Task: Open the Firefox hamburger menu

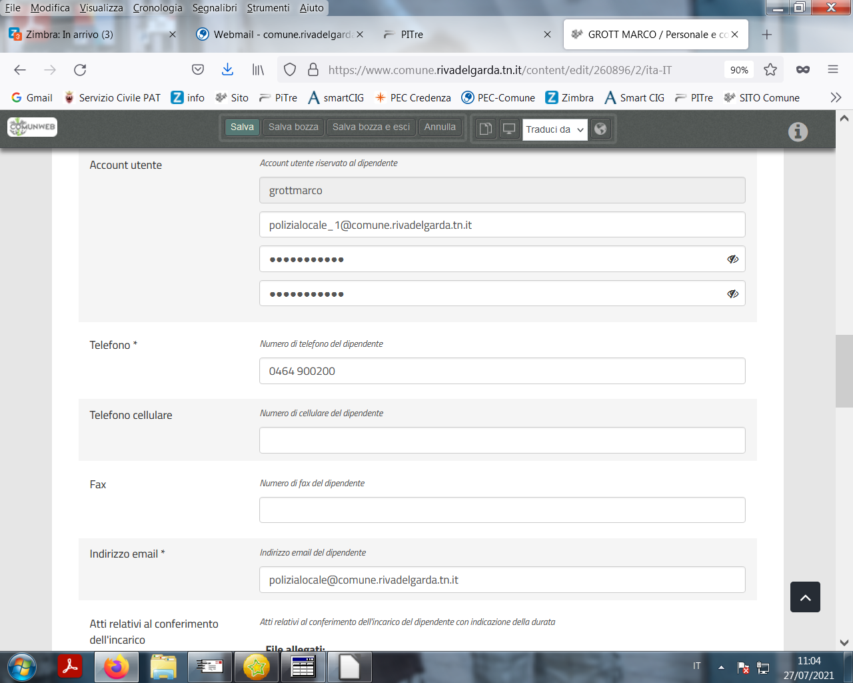Action: tap(833, 70)
